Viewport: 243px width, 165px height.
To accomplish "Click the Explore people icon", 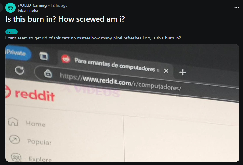I will pos(16,157).
